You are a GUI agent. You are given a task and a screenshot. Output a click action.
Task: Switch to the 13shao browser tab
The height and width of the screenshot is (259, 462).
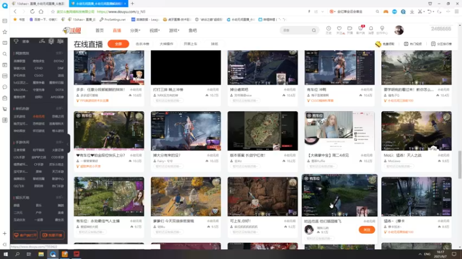pos(39,3)
